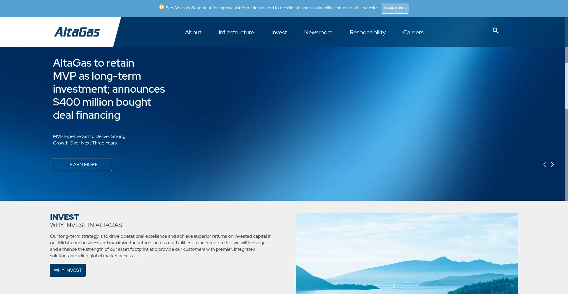Open the Careers page
Image resolution: width=568 pixels, height=294 pixels.
click(x=413, y=32)
